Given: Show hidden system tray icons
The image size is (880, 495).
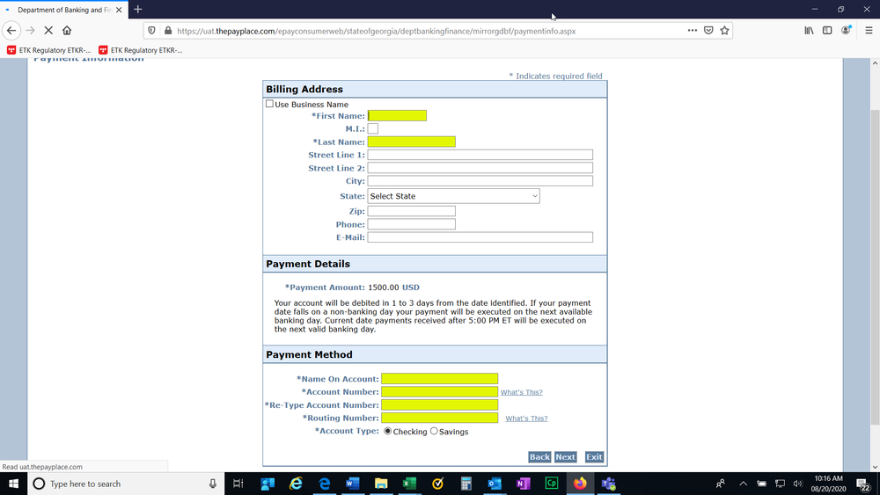Looking at the screenshot, I should tap(743, 484).
